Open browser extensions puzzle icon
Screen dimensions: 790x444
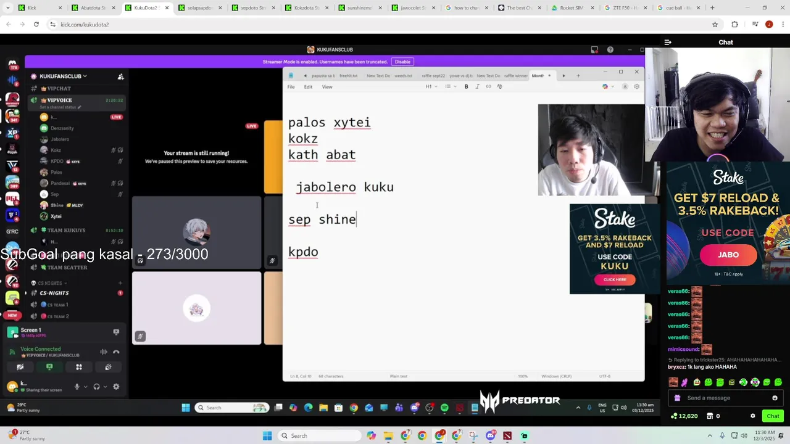(x=734, y=25)
